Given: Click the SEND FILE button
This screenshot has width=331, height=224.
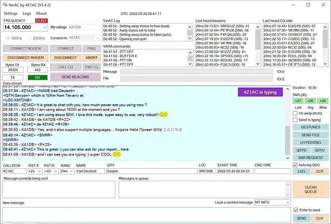Looking at the screenshot, I should pos(310,135).
